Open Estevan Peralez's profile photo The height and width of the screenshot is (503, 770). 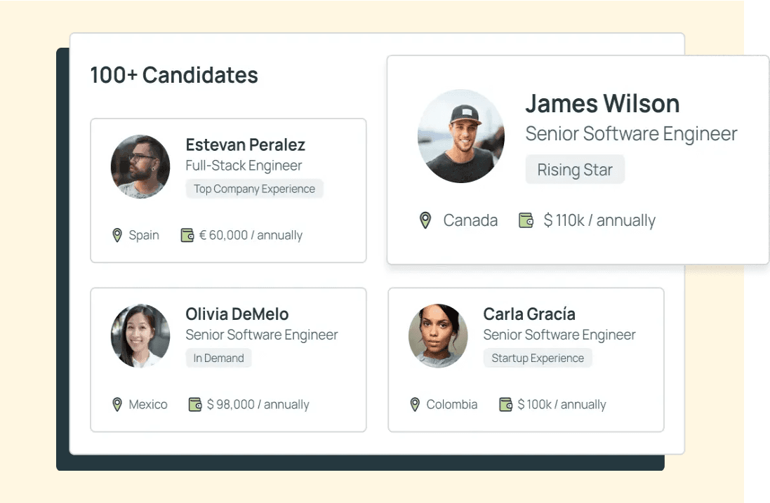tap(140, 167)
